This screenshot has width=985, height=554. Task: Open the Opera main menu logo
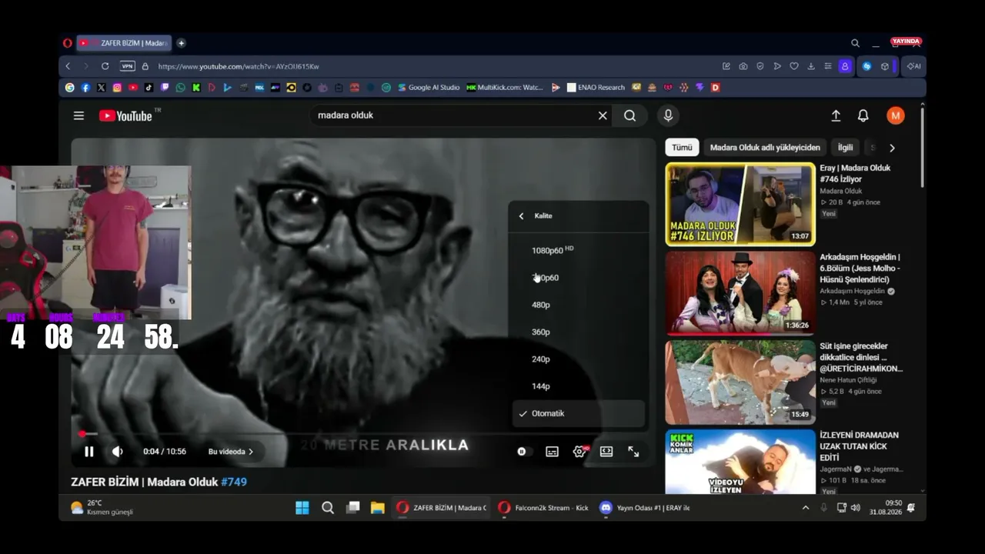click(68, 43)
